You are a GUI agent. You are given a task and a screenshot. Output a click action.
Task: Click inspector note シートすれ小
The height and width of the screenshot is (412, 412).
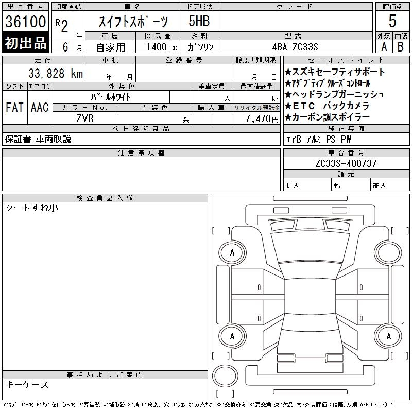[x=31, y=208]
